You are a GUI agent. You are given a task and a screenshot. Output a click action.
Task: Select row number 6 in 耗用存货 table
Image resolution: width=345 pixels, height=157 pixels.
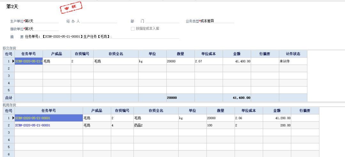(9, 154)
